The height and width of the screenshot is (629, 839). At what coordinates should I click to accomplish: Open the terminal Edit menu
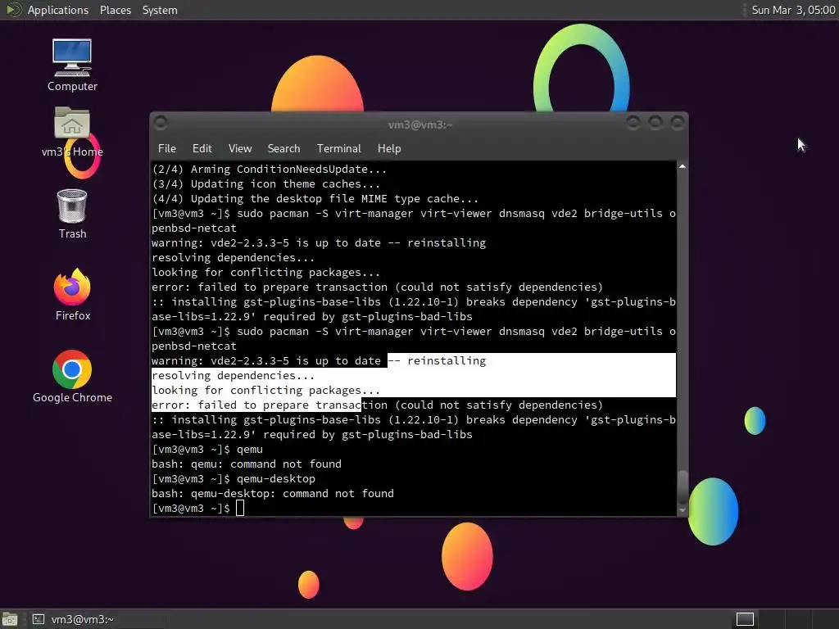(202, 149)
